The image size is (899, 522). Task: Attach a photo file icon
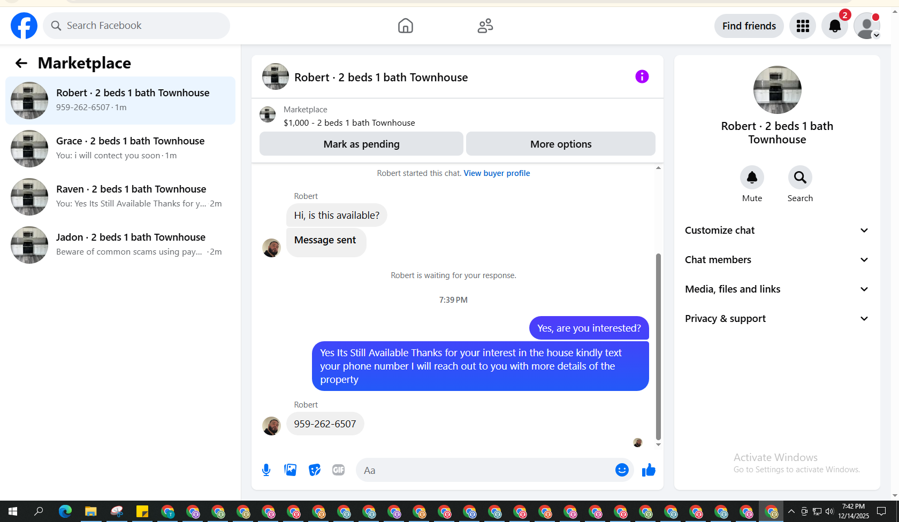[x=290, y=470]
